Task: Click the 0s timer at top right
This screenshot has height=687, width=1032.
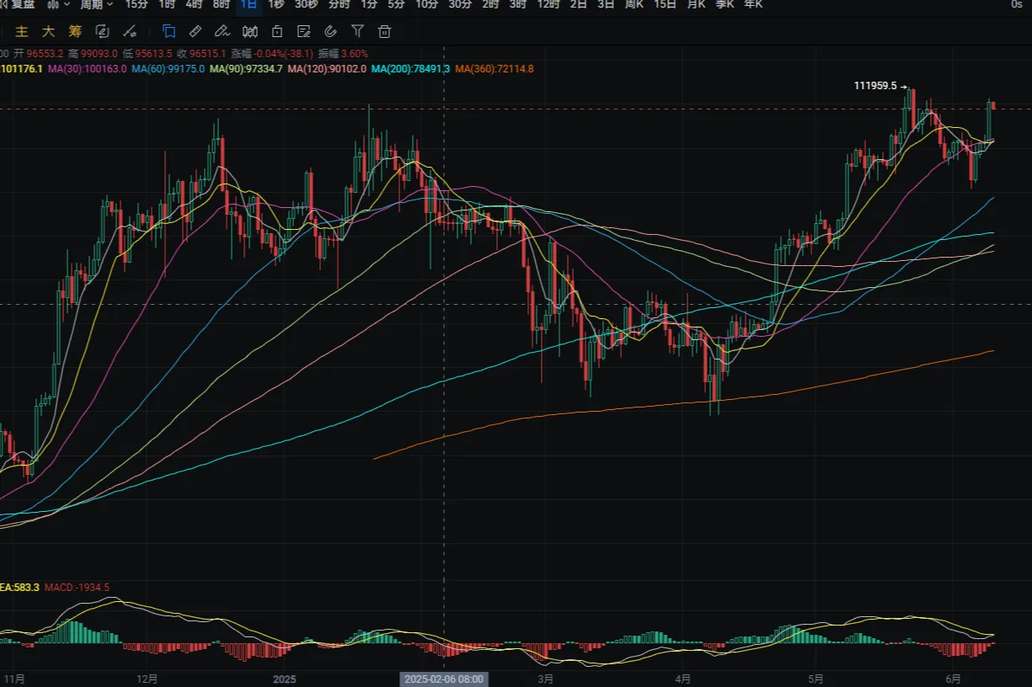Action: [1017, 4]
